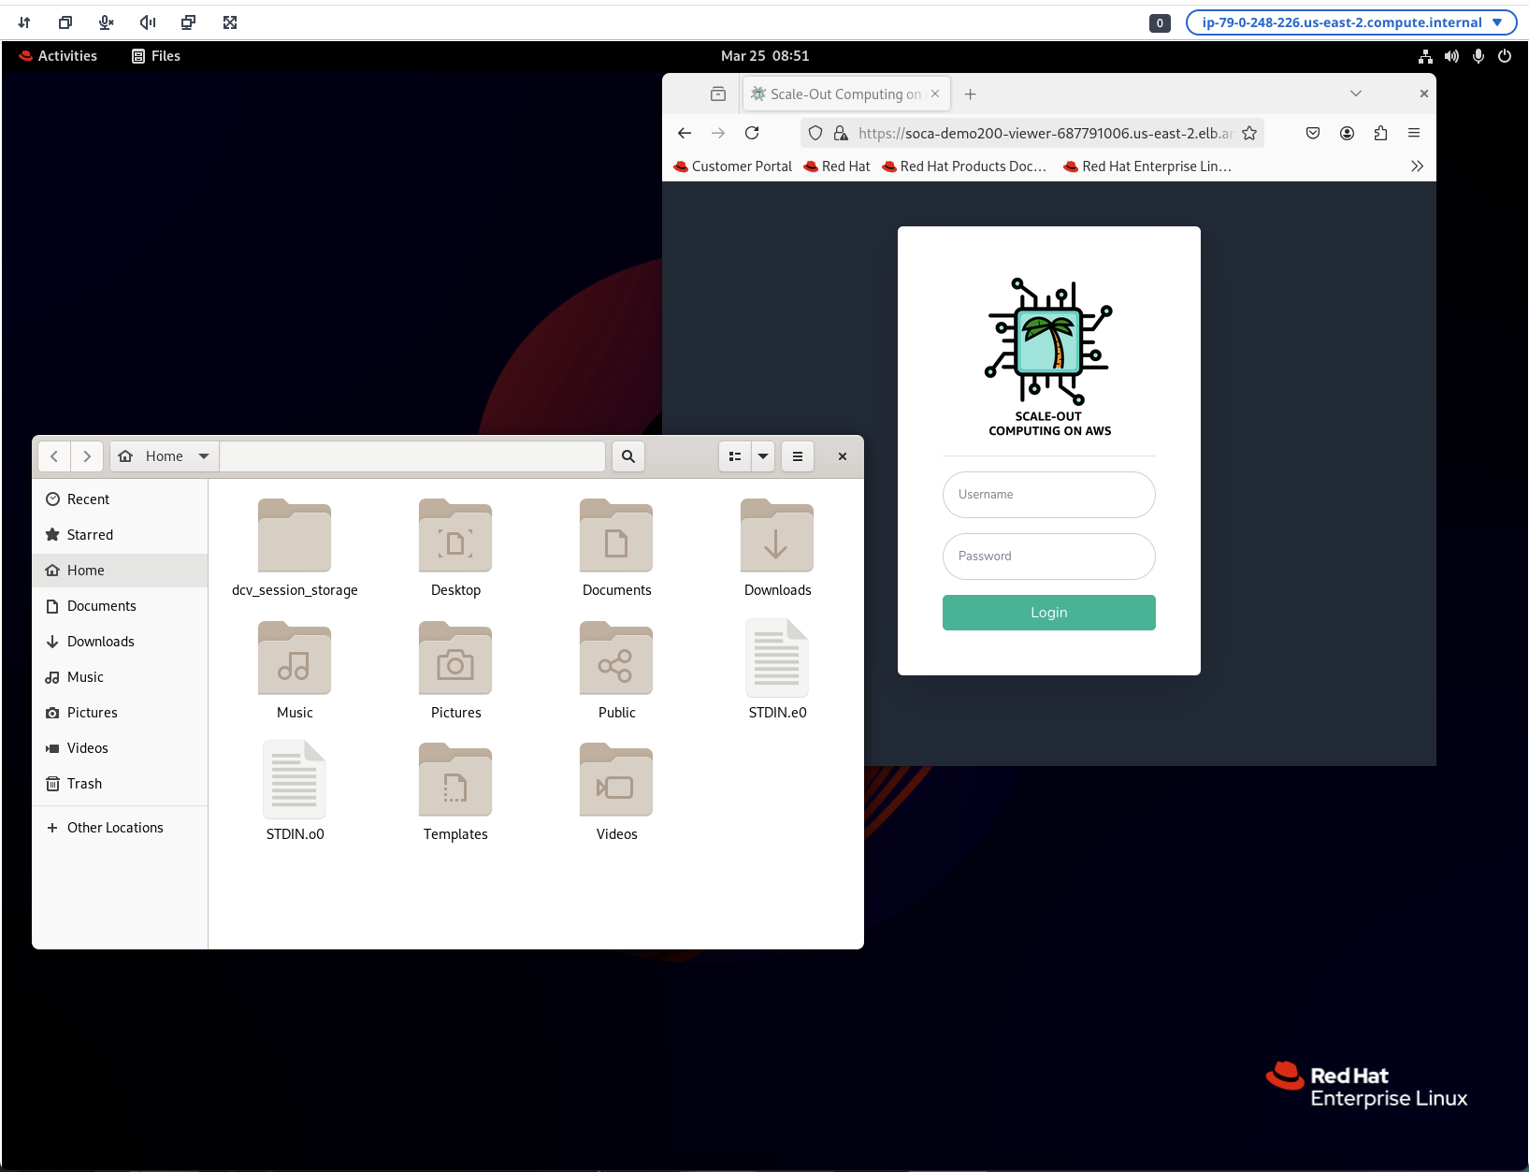Open the Firefox account icon
The image size is (1529, 1172).
point(1347,133)
